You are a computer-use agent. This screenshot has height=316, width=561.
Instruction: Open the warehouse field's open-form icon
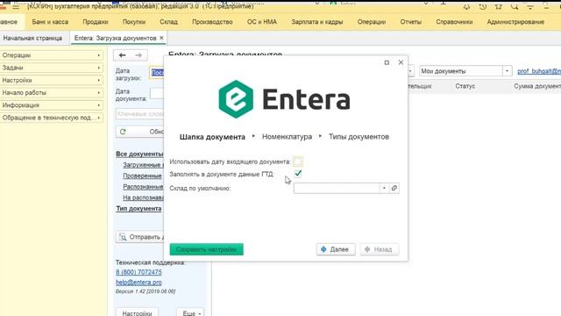tap(394, 188)
